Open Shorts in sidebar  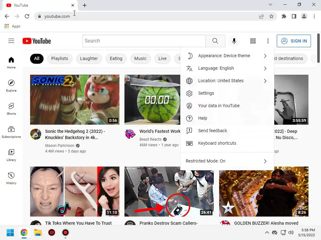point(11,109)
